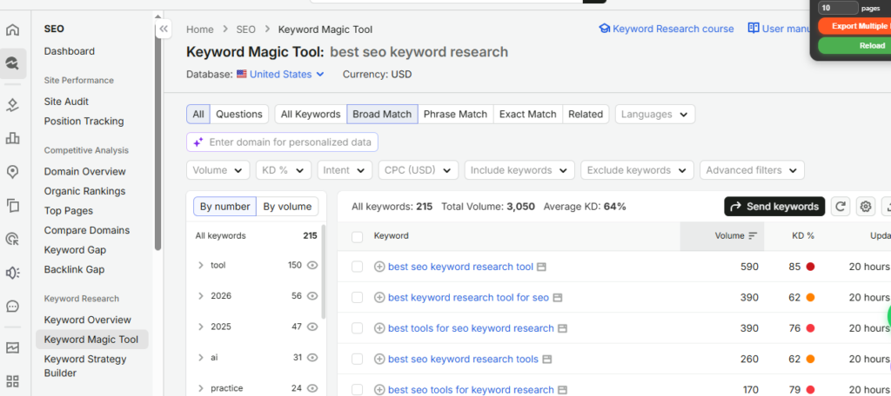Open the KD % filter dropdown
Viewport: 891px width, 396px height.
tap(284, 170)
